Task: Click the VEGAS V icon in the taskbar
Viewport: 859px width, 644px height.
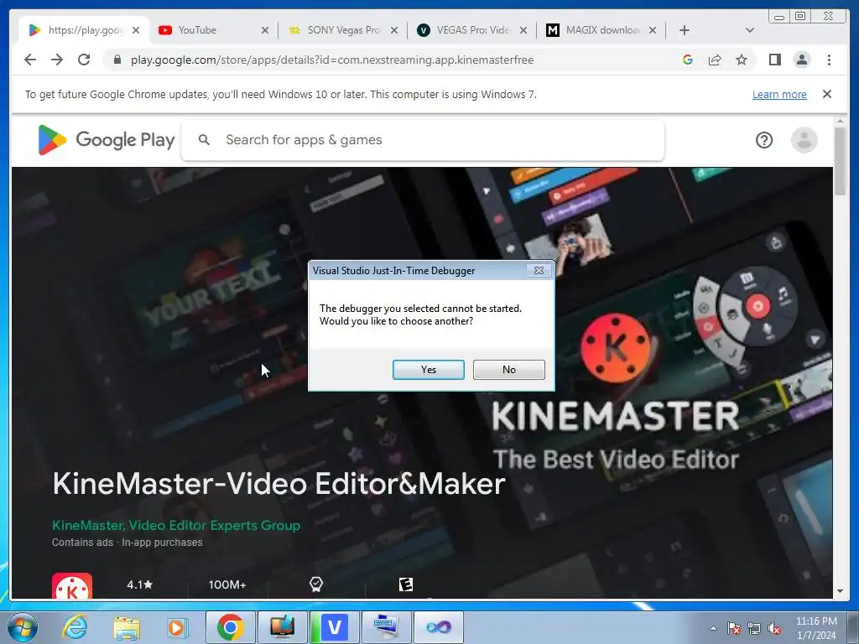Action: [335, 627]
